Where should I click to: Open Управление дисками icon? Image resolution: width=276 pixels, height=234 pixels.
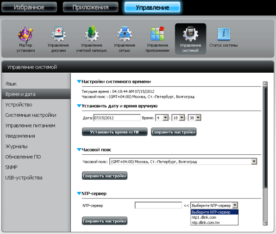click(58, 34)
